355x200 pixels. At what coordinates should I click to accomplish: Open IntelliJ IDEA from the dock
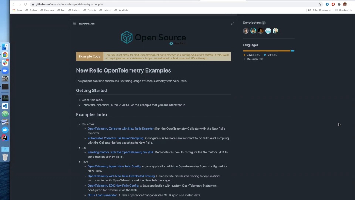5,138
